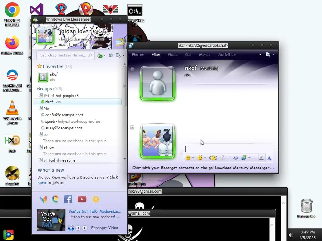The width and height of the screenshot is (322, 241).
Task: Open the show menu dropdown arrow in Messenger
Action: click(x=123, y=55)
